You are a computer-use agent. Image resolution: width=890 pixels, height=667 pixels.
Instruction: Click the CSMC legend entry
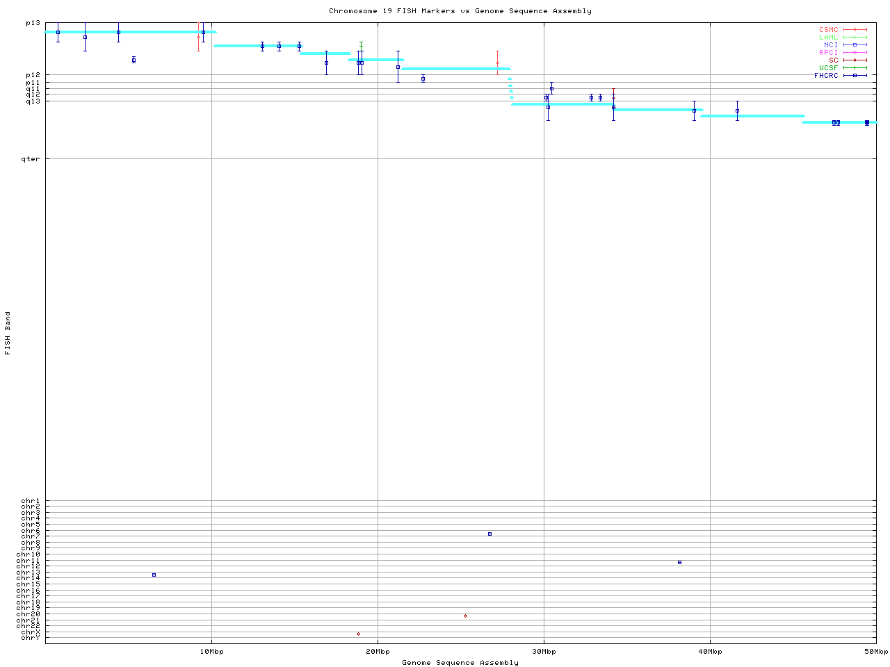829,30
